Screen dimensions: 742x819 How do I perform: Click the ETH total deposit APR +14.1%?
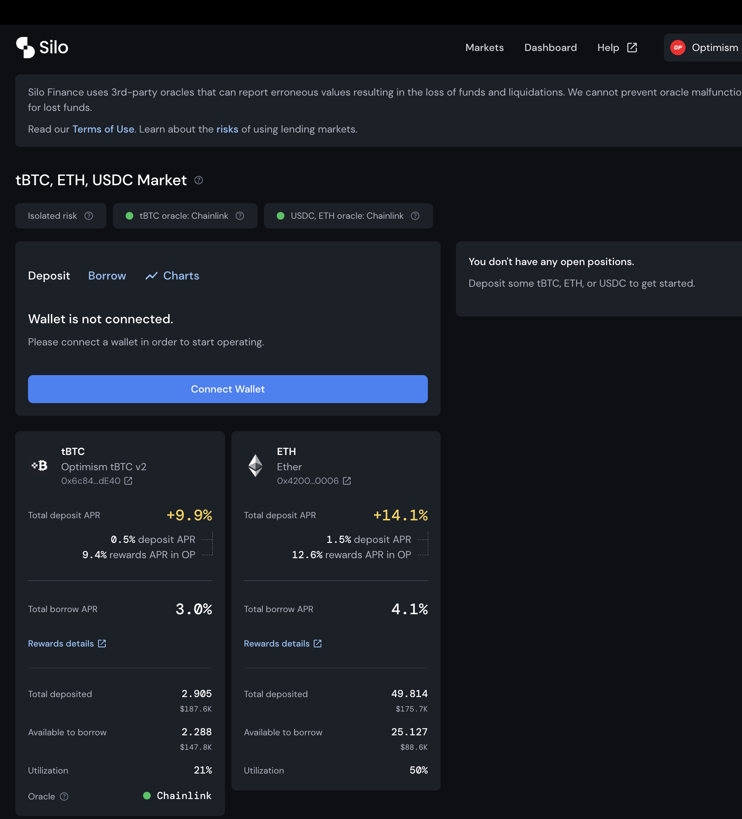tap(400, 515)
